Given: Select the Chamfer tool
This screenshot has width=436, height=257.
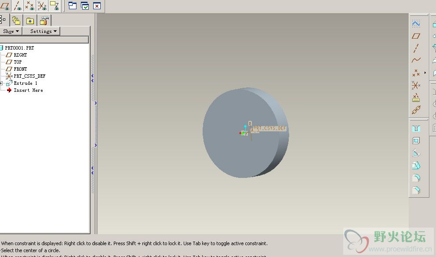Looking at the screenshot, I should 416,190.
